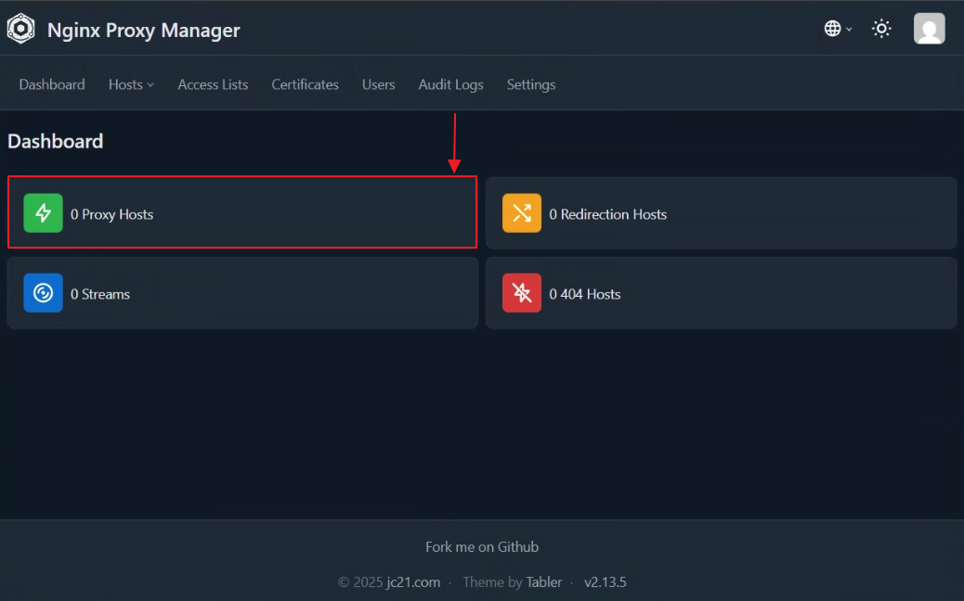Go to the Dashboard nav item
Screen dimensions: 964x601
pos(52,84)
